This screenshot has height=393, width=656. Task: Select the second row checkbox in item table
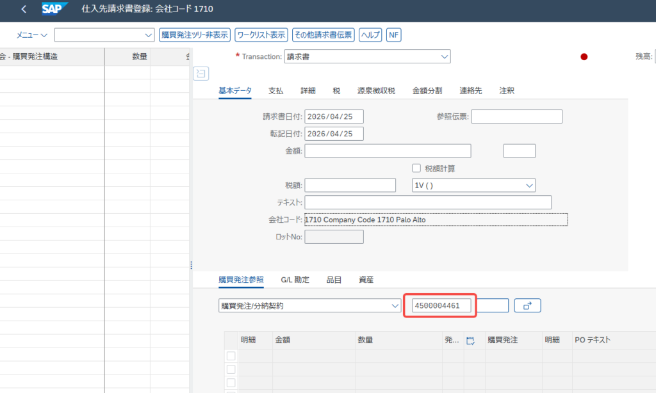[231, 369]
